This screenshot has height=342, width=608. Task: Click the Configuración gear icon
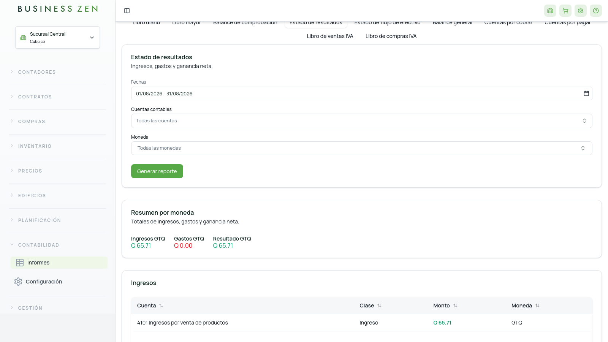tap(18, 282)
